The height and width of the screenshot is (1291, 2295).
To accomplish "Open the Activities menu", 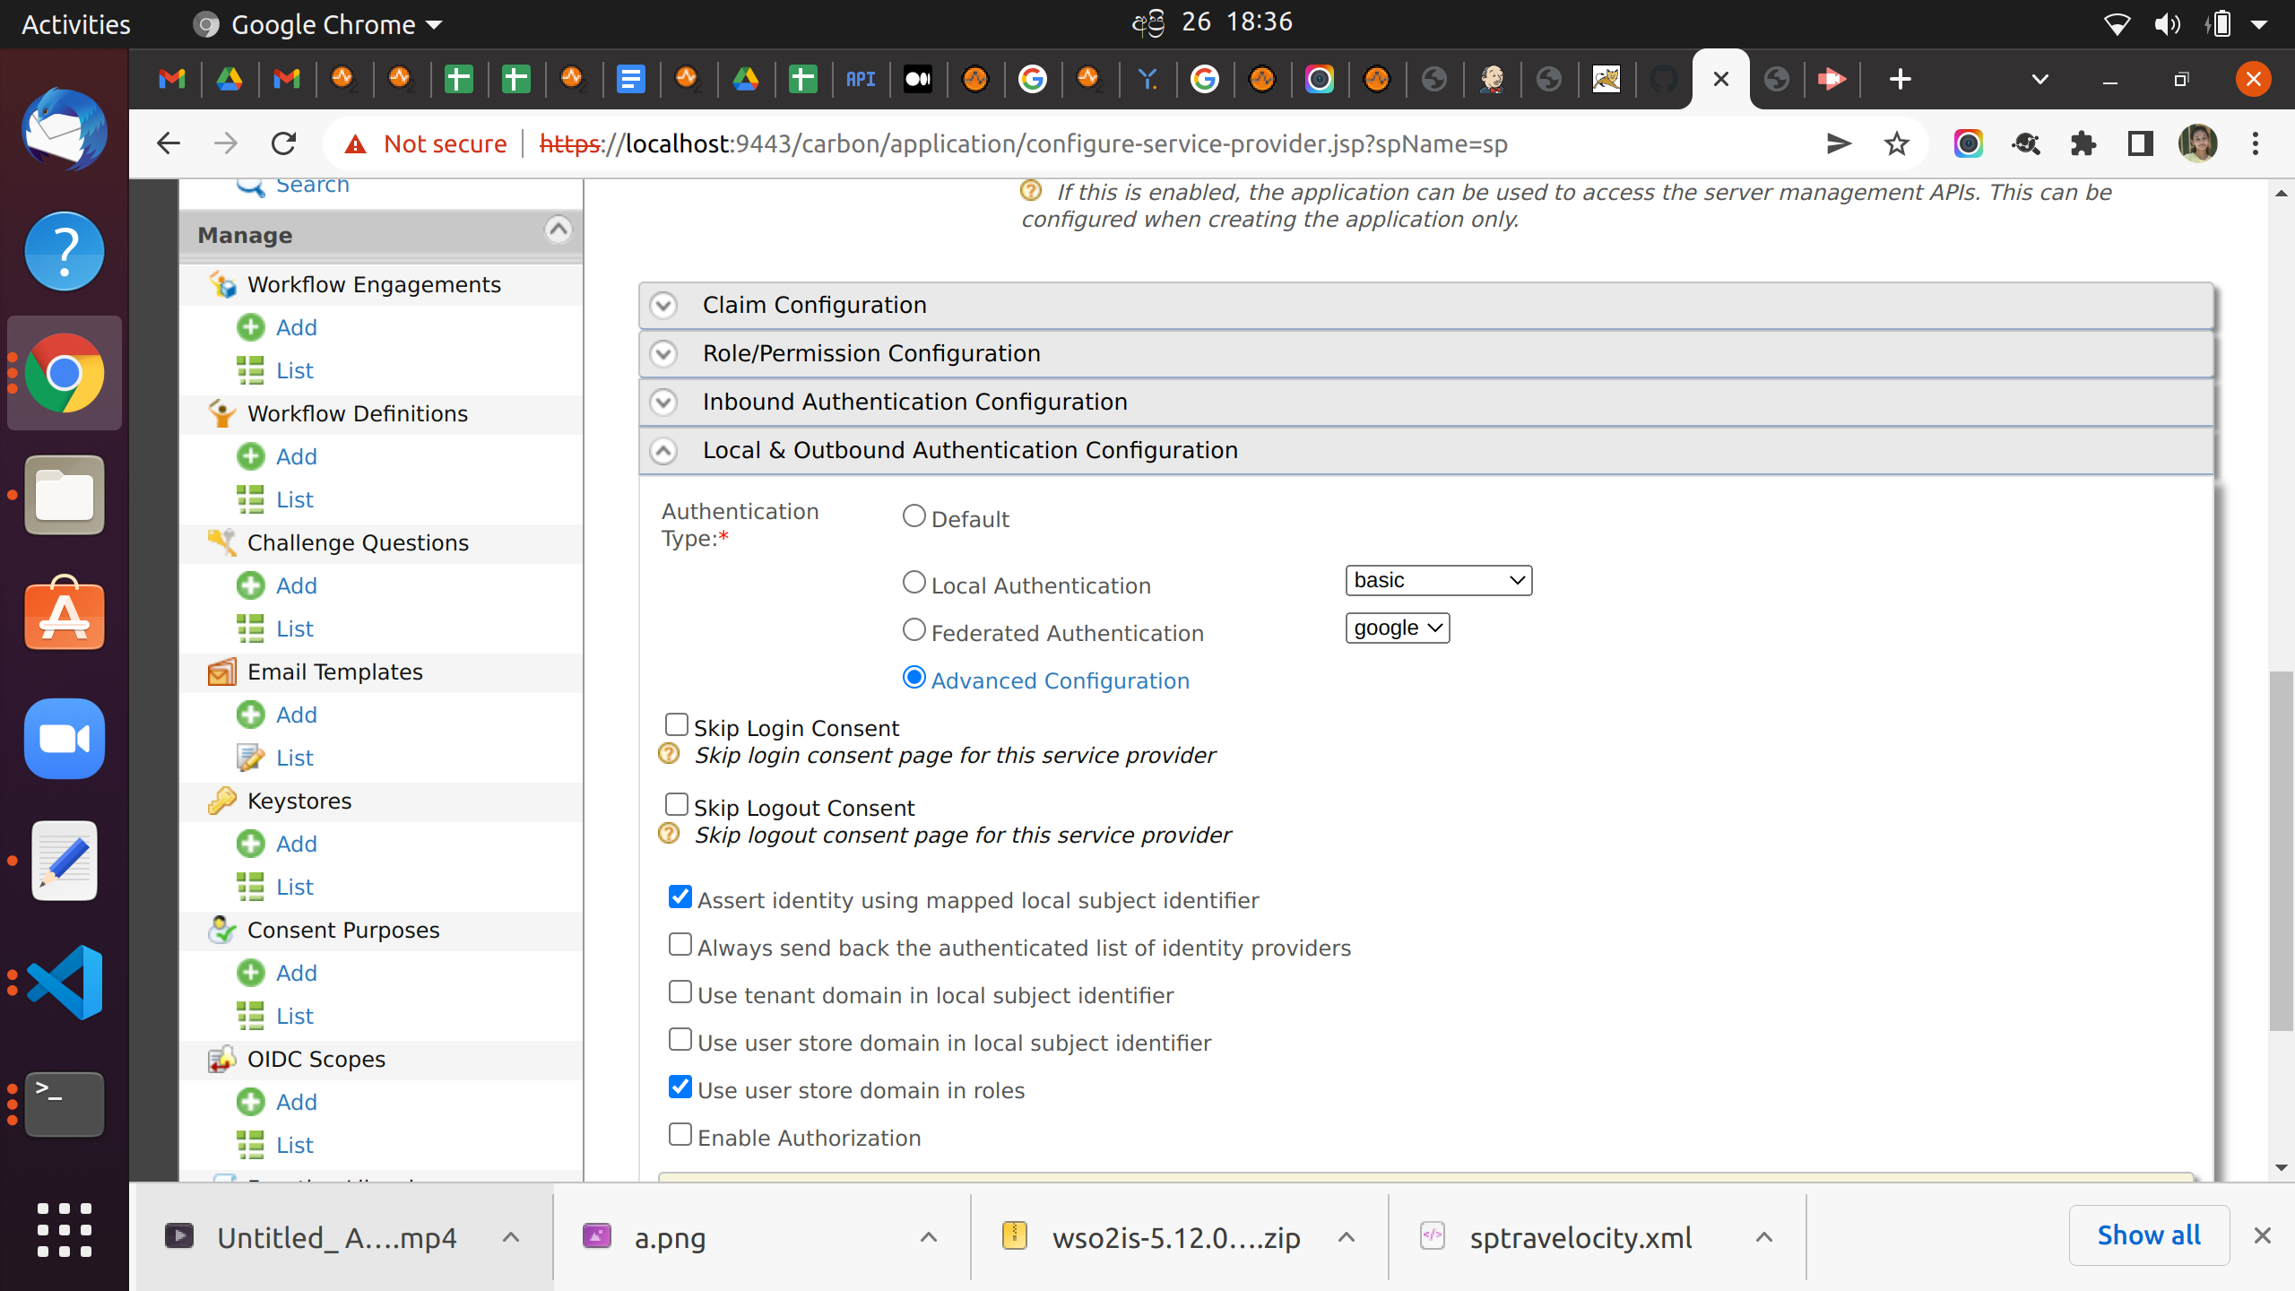I will click(x=74, y=23).
